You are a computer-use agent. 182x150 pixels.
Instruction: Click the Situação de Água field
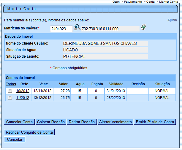click(x=105, y=50)
